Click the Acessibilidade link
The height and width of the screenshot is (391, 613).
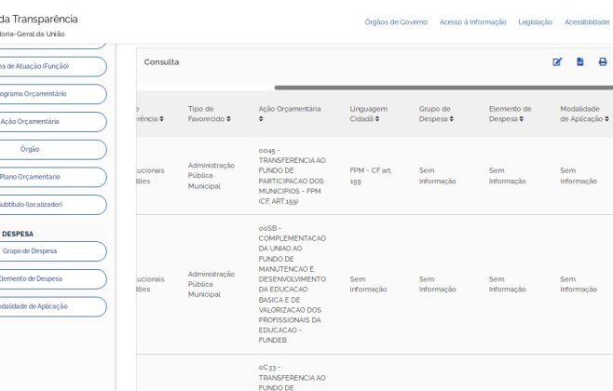coord(587,21)
